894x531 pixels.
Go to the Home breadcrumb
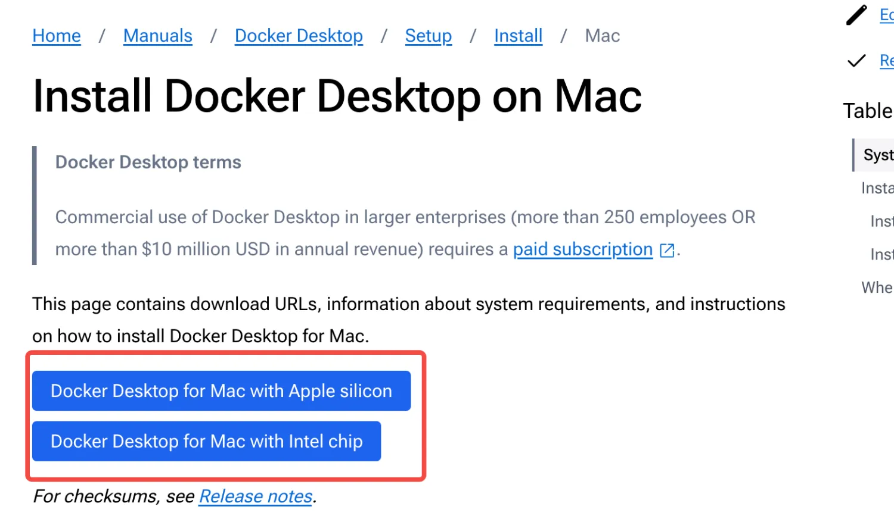click(x=57, y=36)
